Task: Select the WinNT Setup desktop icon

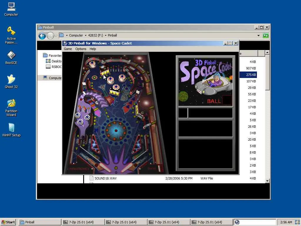Action: pos(11,130)
